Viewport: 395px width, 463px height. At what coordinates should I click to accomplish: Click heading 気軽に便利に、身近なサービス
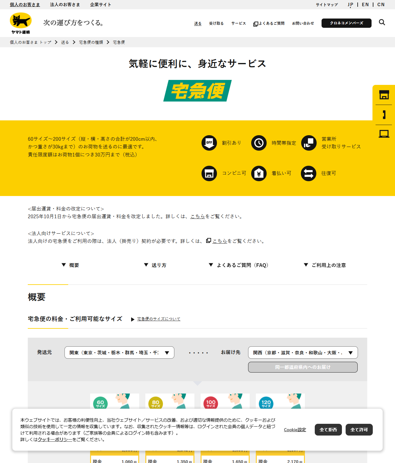click(197, 64)
